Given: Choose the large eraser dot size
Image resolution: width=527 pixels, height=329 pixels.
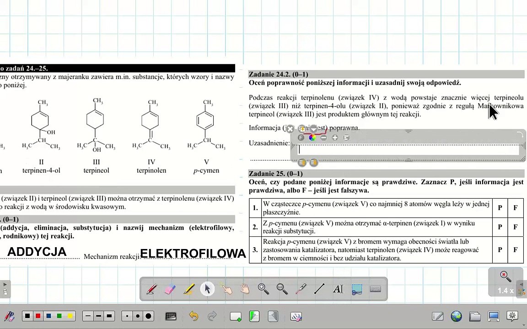Looking at the screenshot, I should coord(148,316).
